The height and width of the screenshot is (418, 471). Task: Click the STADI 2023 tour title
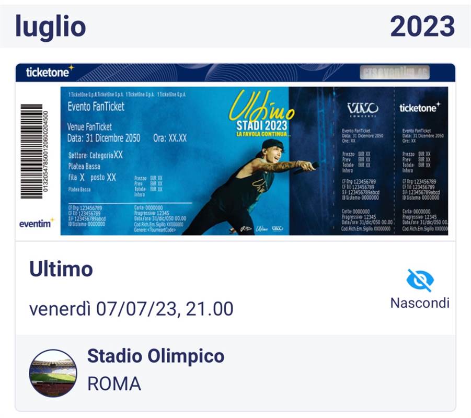click(261, 125)
